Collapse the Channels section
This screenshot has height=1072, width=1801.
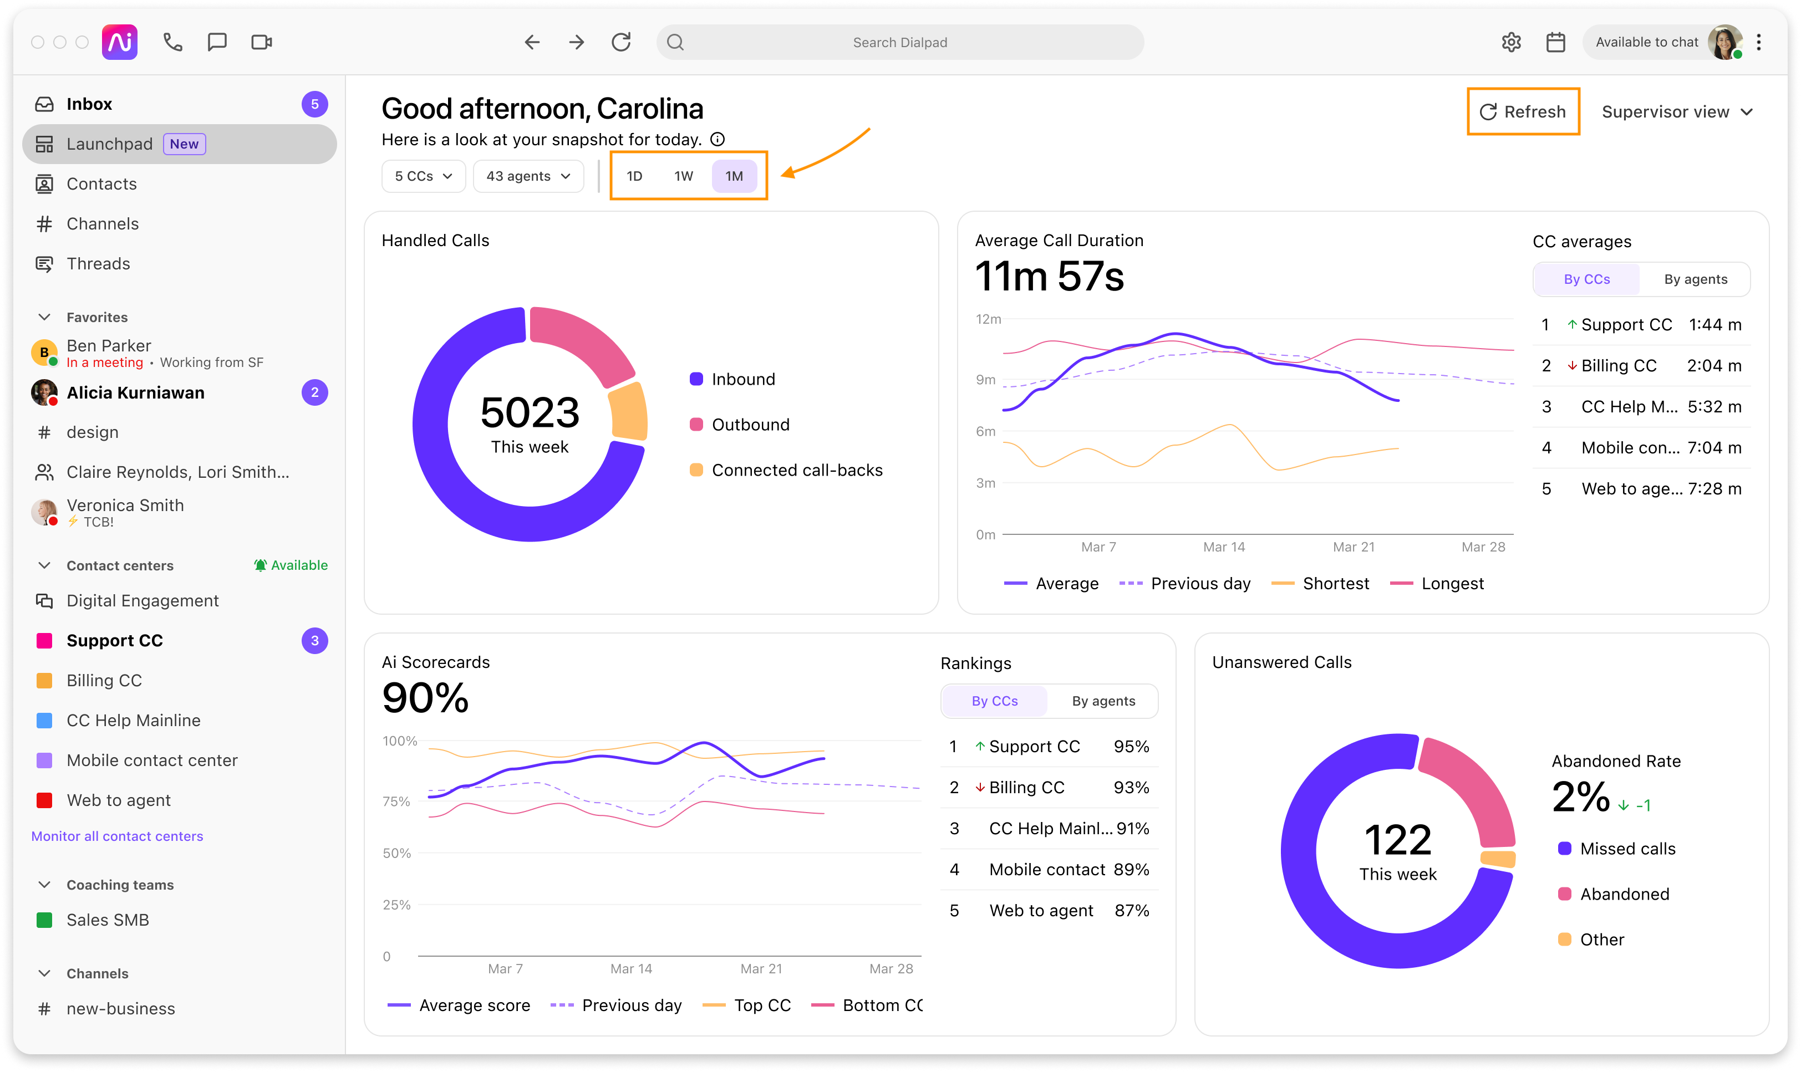pos(44,973)
